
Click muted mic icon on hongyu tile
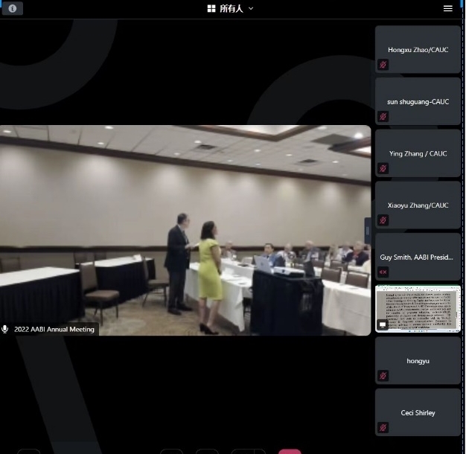click(383, 376)
